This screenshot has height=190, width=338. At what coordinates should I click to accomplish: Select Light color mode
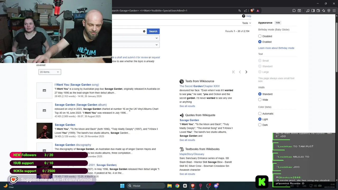260,119
